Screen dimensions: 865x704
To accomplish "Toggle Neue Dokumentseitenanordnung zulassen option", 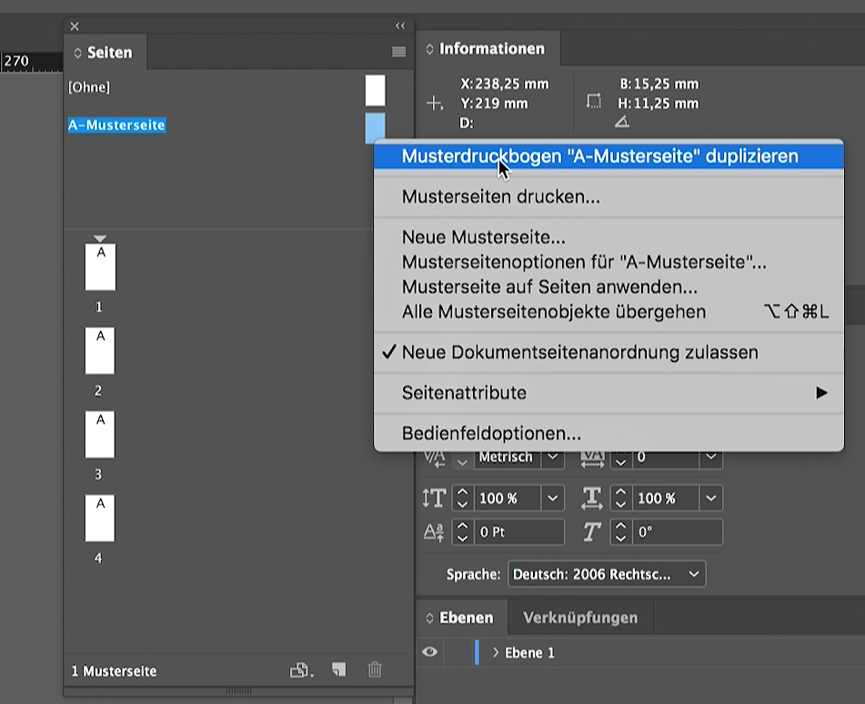I will pyautogui.click(x=579, y=352).
